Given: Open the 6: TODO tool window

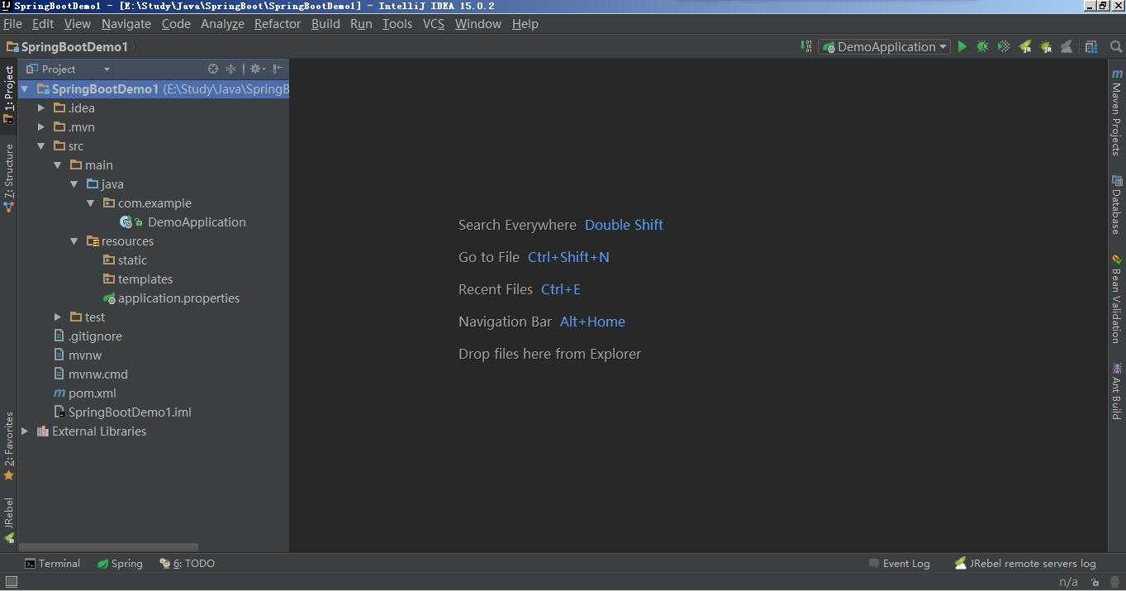Looking at the screenshot, I should (188, 564).
